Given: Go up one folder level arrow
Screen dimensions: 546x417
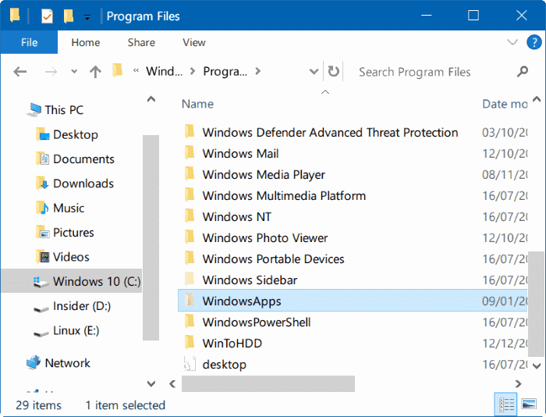Looking at the screenshot, I should 95,72.
